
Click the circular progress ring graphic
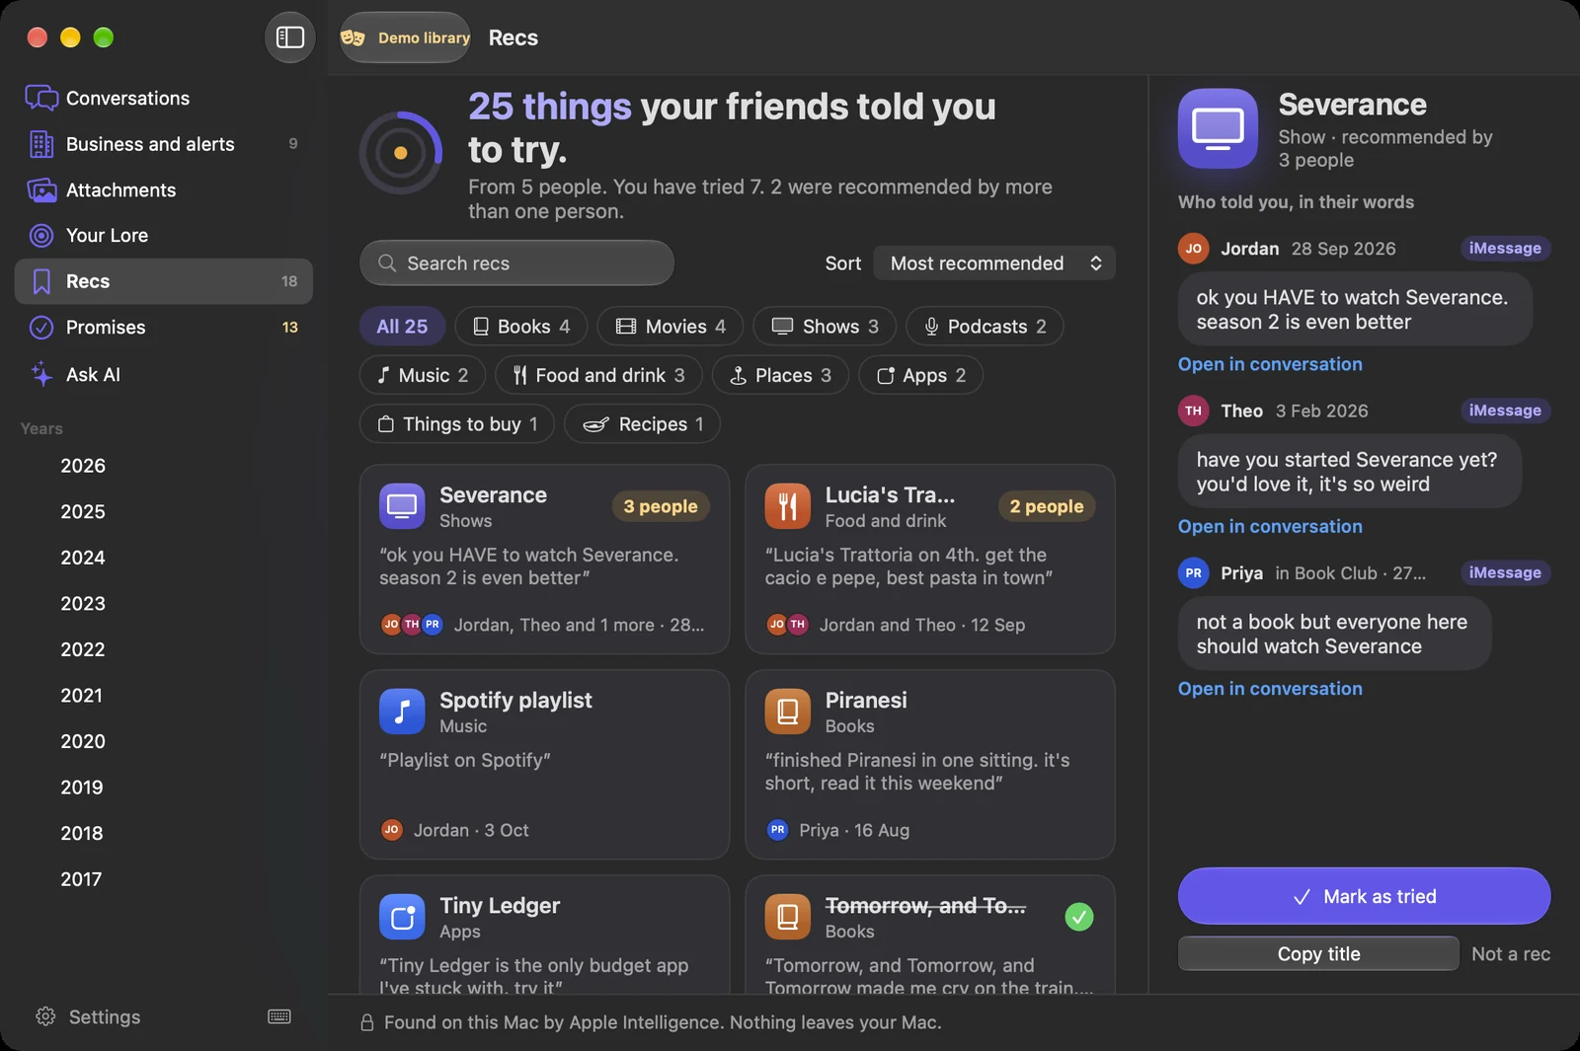coord(401,153)
